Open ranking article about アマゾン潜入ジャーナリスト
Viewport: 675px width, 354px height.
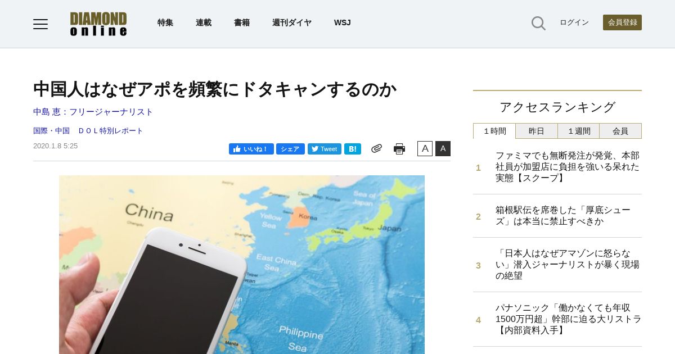tap(568, 265)
